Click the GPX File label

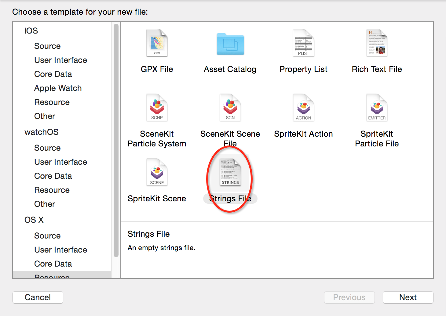click(x=157, y=69)
